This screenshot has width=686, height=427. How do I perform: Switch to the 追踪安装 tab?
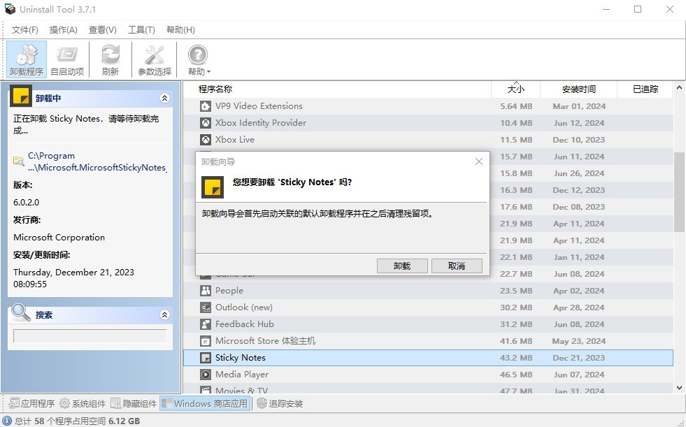click(x=280, y=403)
